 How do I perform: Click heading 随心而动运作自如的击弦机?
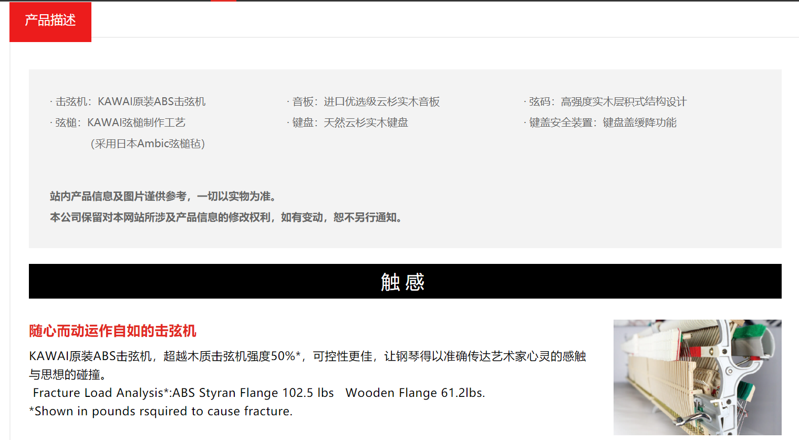tap(112, 331)
